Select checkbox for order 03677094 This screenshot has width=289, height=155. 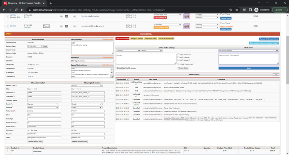pyautogui.click(x=8, y=16)
